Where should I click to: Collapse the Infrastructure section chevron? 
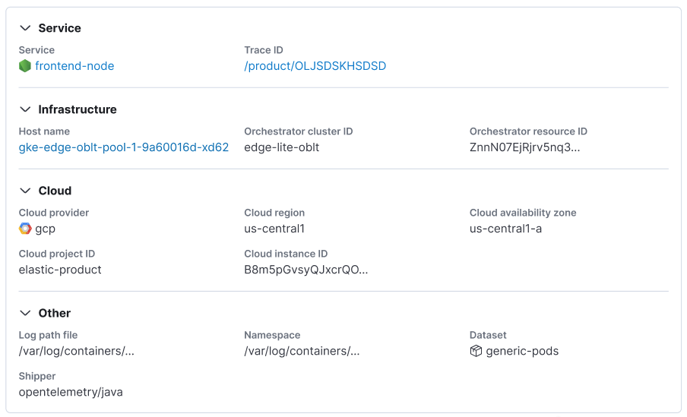(25, 109)
